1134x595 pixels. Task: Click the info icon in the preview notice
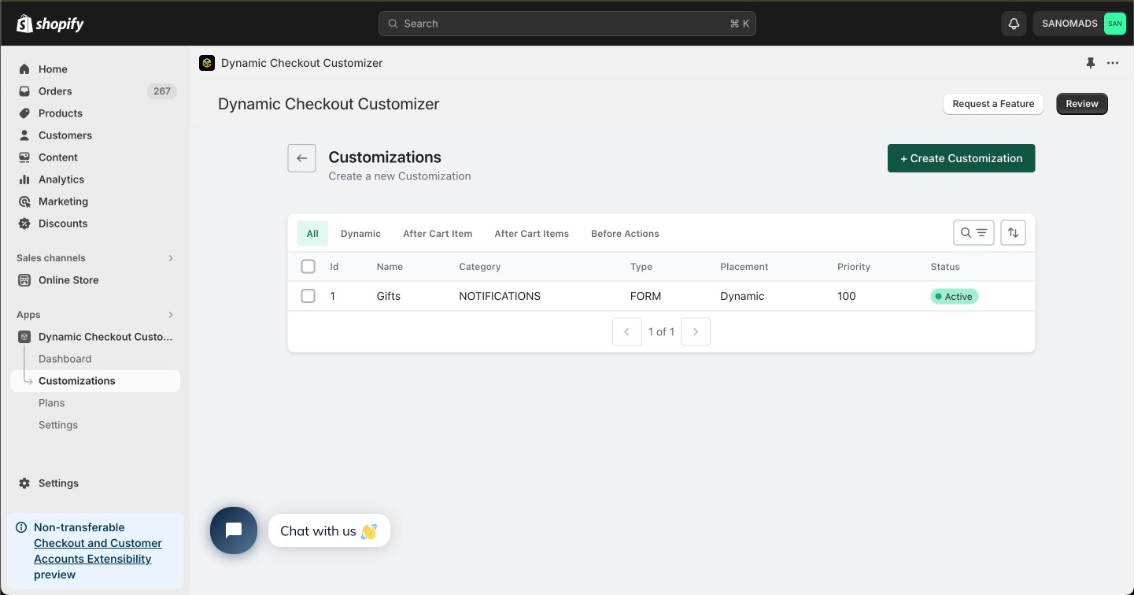[x=21, y=527]
